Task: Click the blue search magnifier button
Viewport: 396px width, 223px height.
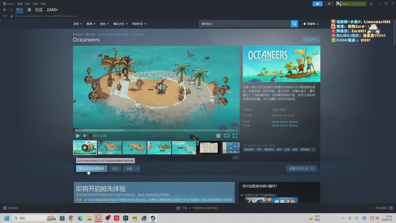Action: pos(294,24)
